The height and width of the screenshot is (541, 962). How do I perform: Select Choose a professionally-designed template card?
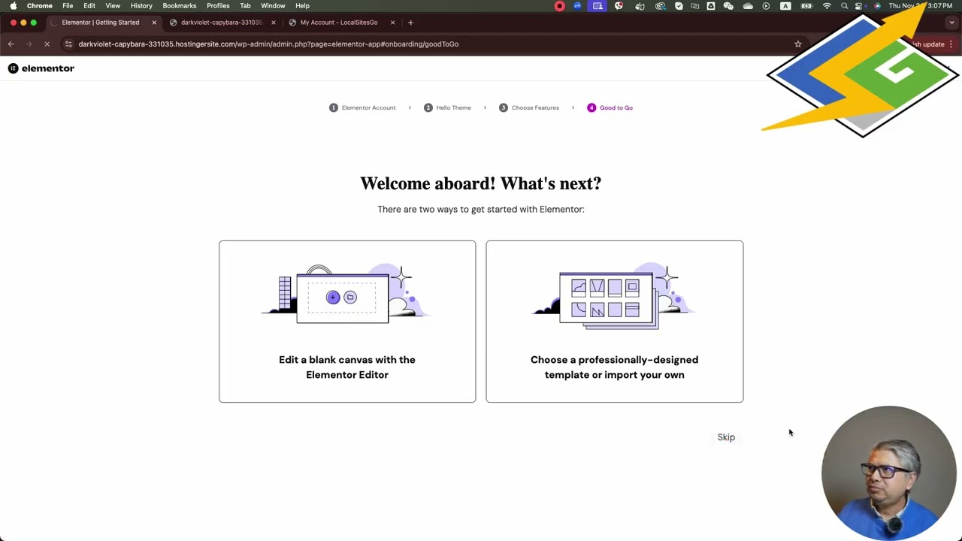(x=615, y=322)
